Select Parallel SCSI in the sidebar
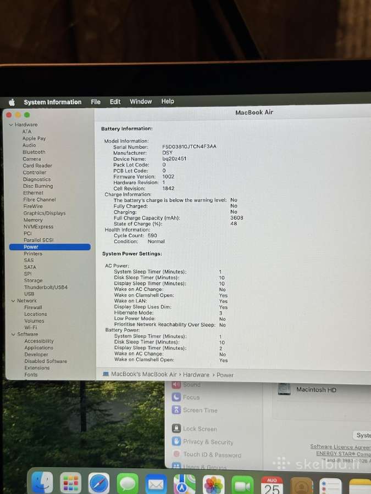Image resolution: width=371 pixels, height=494 pixels. tap(39, 240)
